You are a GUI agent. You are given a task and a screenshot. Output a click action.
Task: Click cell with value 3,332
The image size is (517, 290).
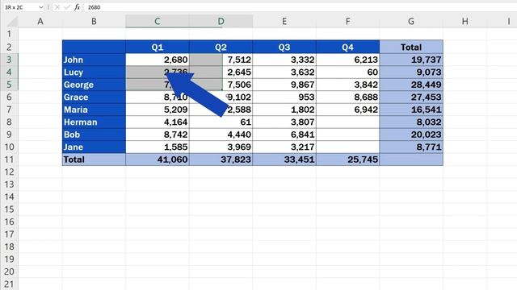[x=284, y=60]
